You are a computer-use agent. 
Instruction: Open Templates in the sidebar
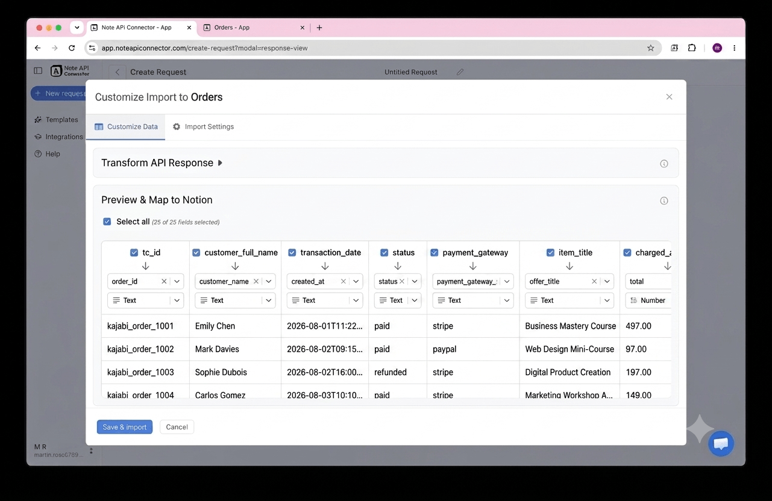pos(56,120)
